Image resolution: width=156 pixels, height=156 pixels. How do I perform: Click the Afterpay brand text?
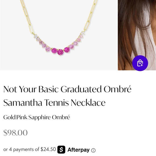point(79,150)
